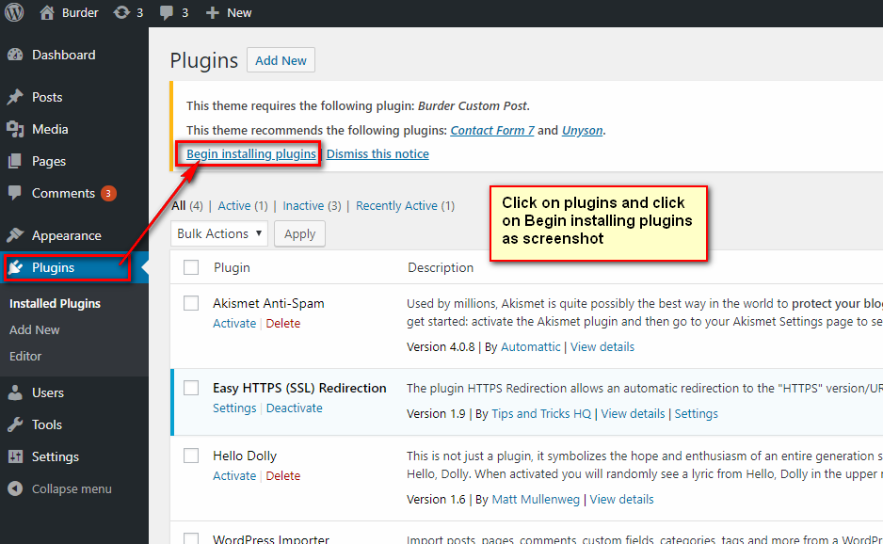
Task: Click the Plugin column header
Action: (232, 267)
